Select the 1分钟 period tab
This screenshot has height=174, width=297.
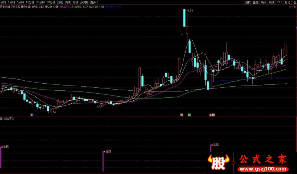[11, 2]
